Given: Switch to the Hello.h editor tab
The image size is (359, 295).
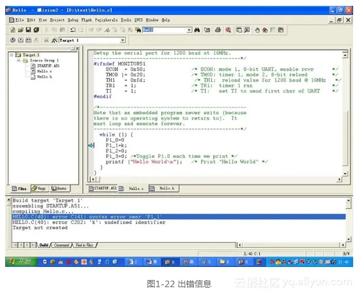Looking at the screenshot, I should 164,188.
